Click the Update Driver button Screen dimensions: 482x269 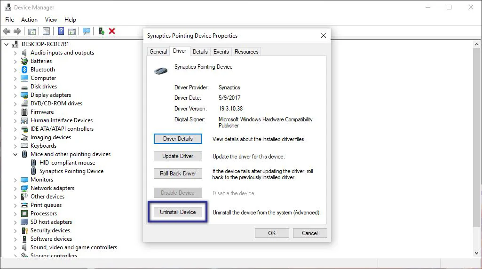pos(178,156)
